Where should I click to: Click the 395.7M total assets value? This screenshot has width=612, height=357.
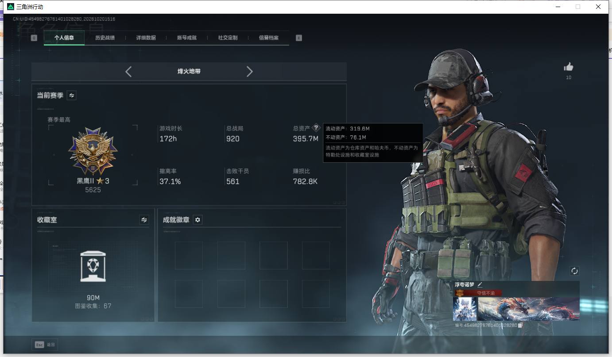[x=306, y=139]
